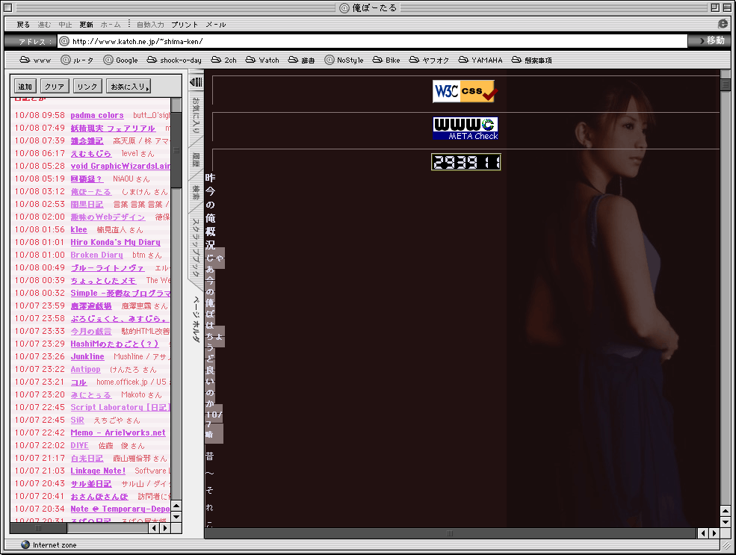Expand the お気に入り dropdown button in sidebar

tap(129, 87)
